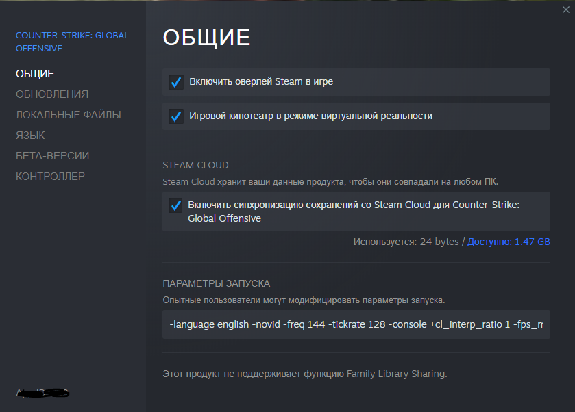Switch to the ОБНОВЛЕНИЯ section
575x412 pixels.
pos(52,94)
